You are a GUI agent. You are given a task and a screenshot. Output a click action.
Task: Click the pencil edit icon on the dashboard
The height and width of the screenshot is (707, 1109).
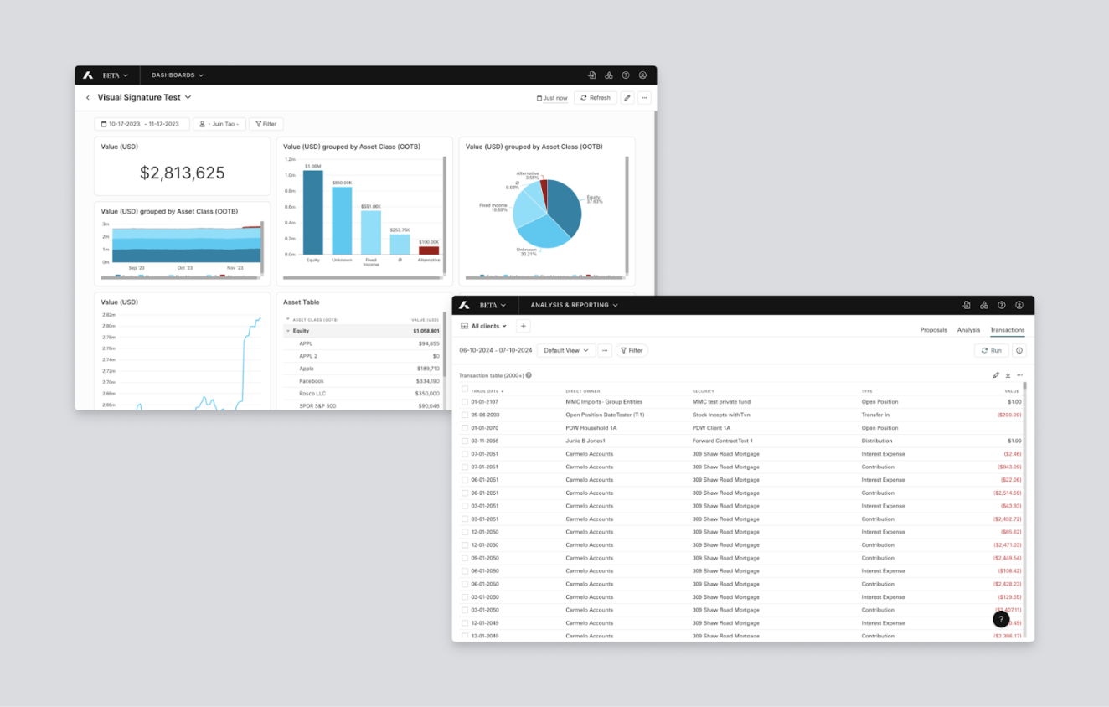(x=627, y=98)
